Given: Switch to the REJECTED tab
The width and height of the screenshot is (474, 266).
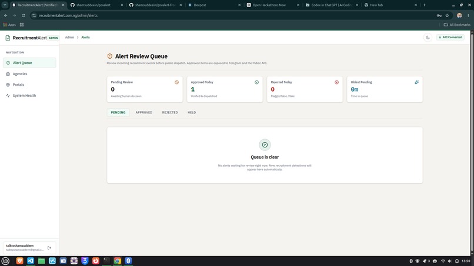Looking at the screenshot, I should (170, 112).
